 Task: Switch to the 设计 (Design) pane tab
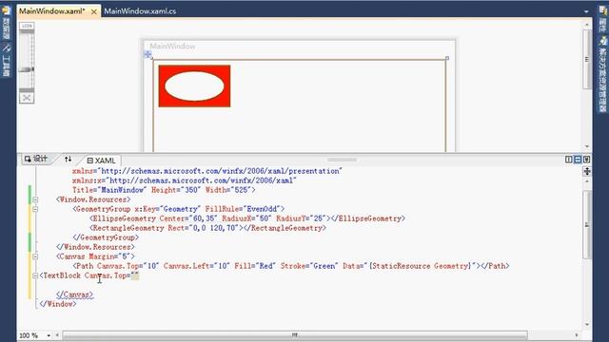(x=36, y=159)
